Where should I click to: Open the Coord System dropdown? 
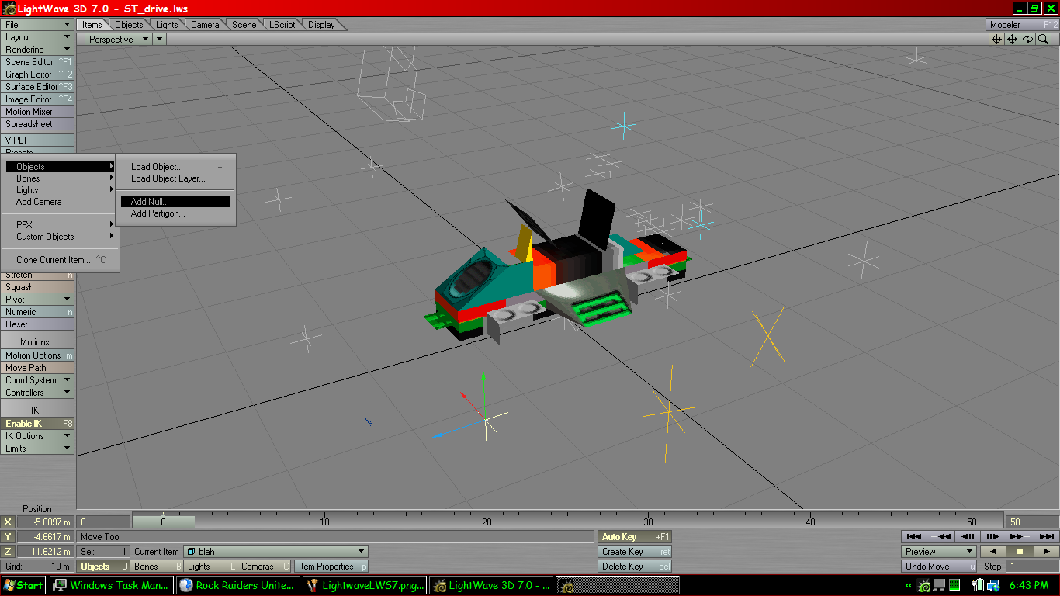[x=37, y=380]
